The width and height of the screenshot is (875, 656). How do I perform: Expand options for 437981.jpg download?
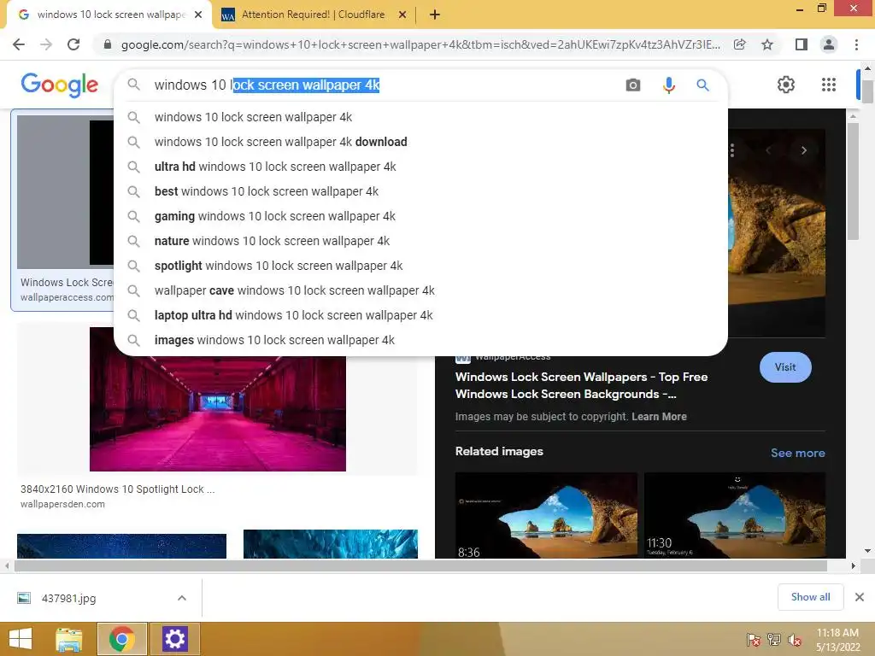pos(182,598)
